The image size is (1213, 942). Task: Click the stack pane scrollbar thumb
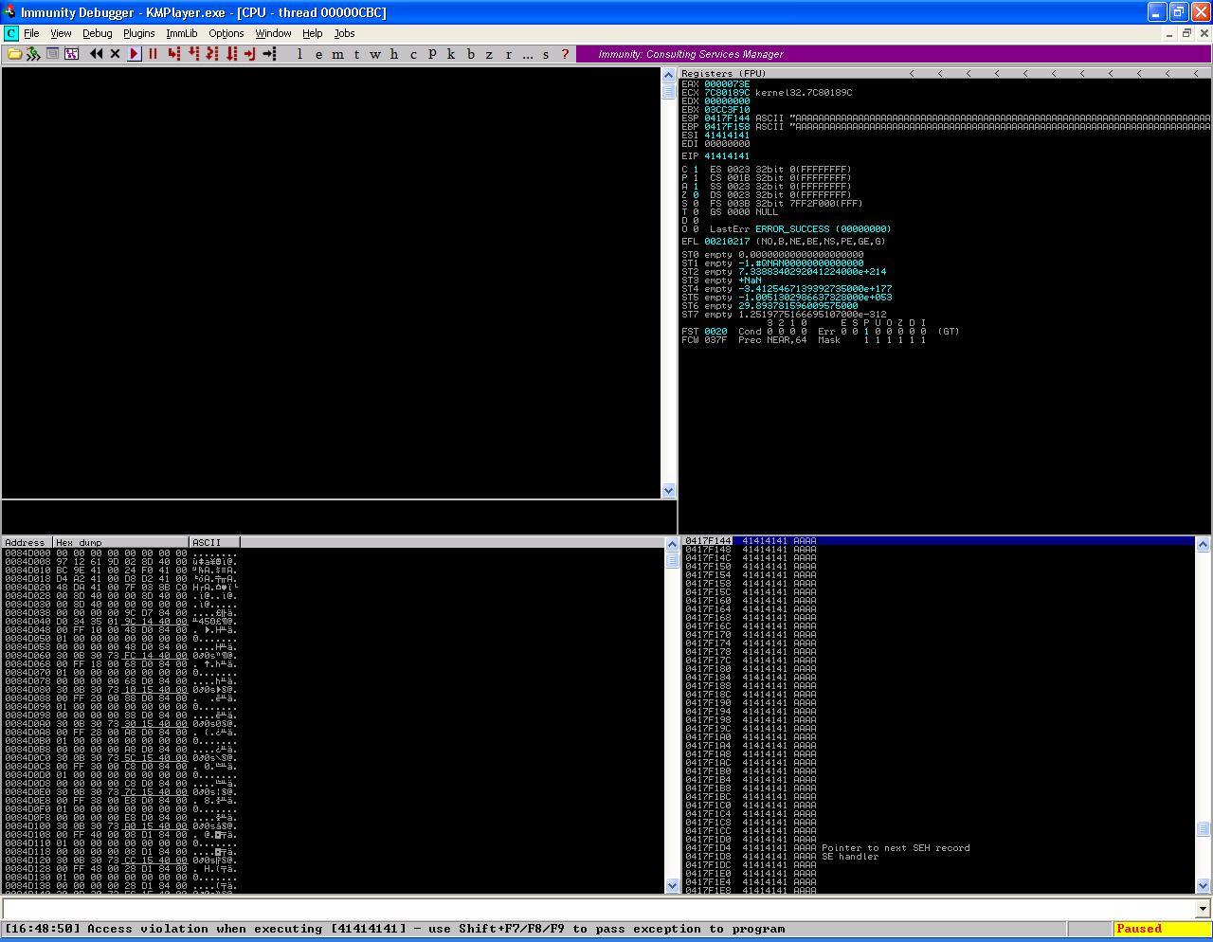tap(1204, 828)
